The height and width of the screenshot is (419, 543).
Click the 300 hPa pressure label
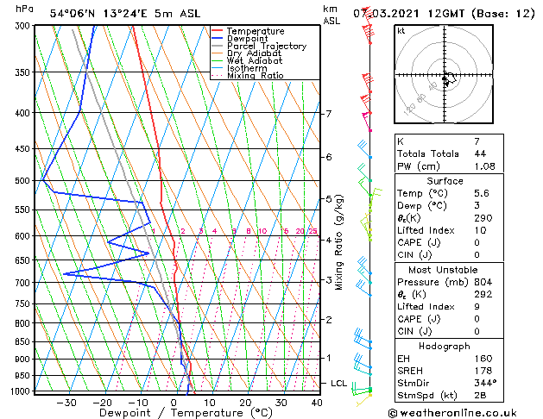click(x=24, y=26)
